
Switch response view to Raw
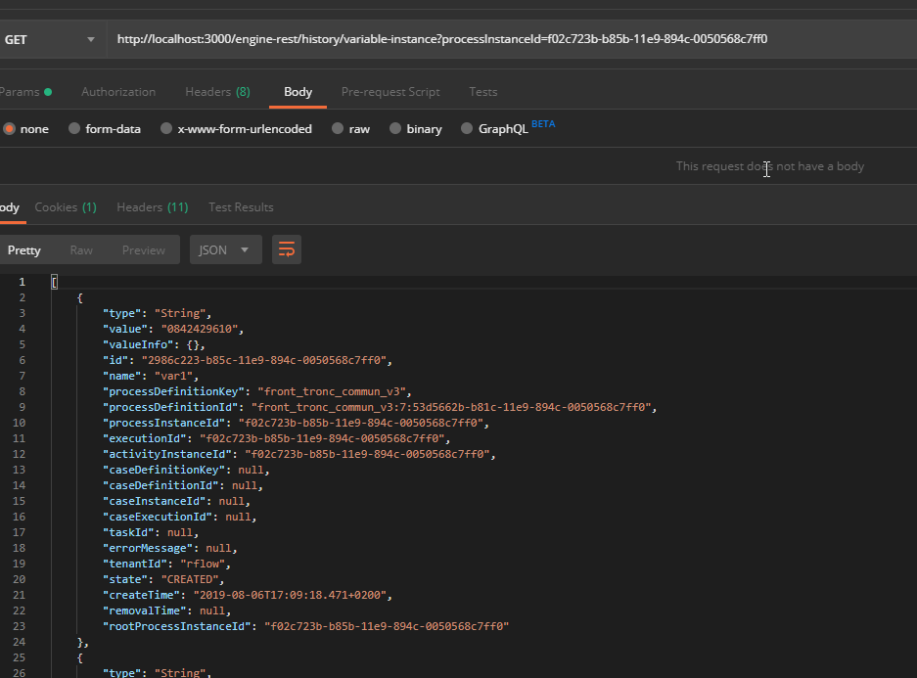tap(81, 250)
